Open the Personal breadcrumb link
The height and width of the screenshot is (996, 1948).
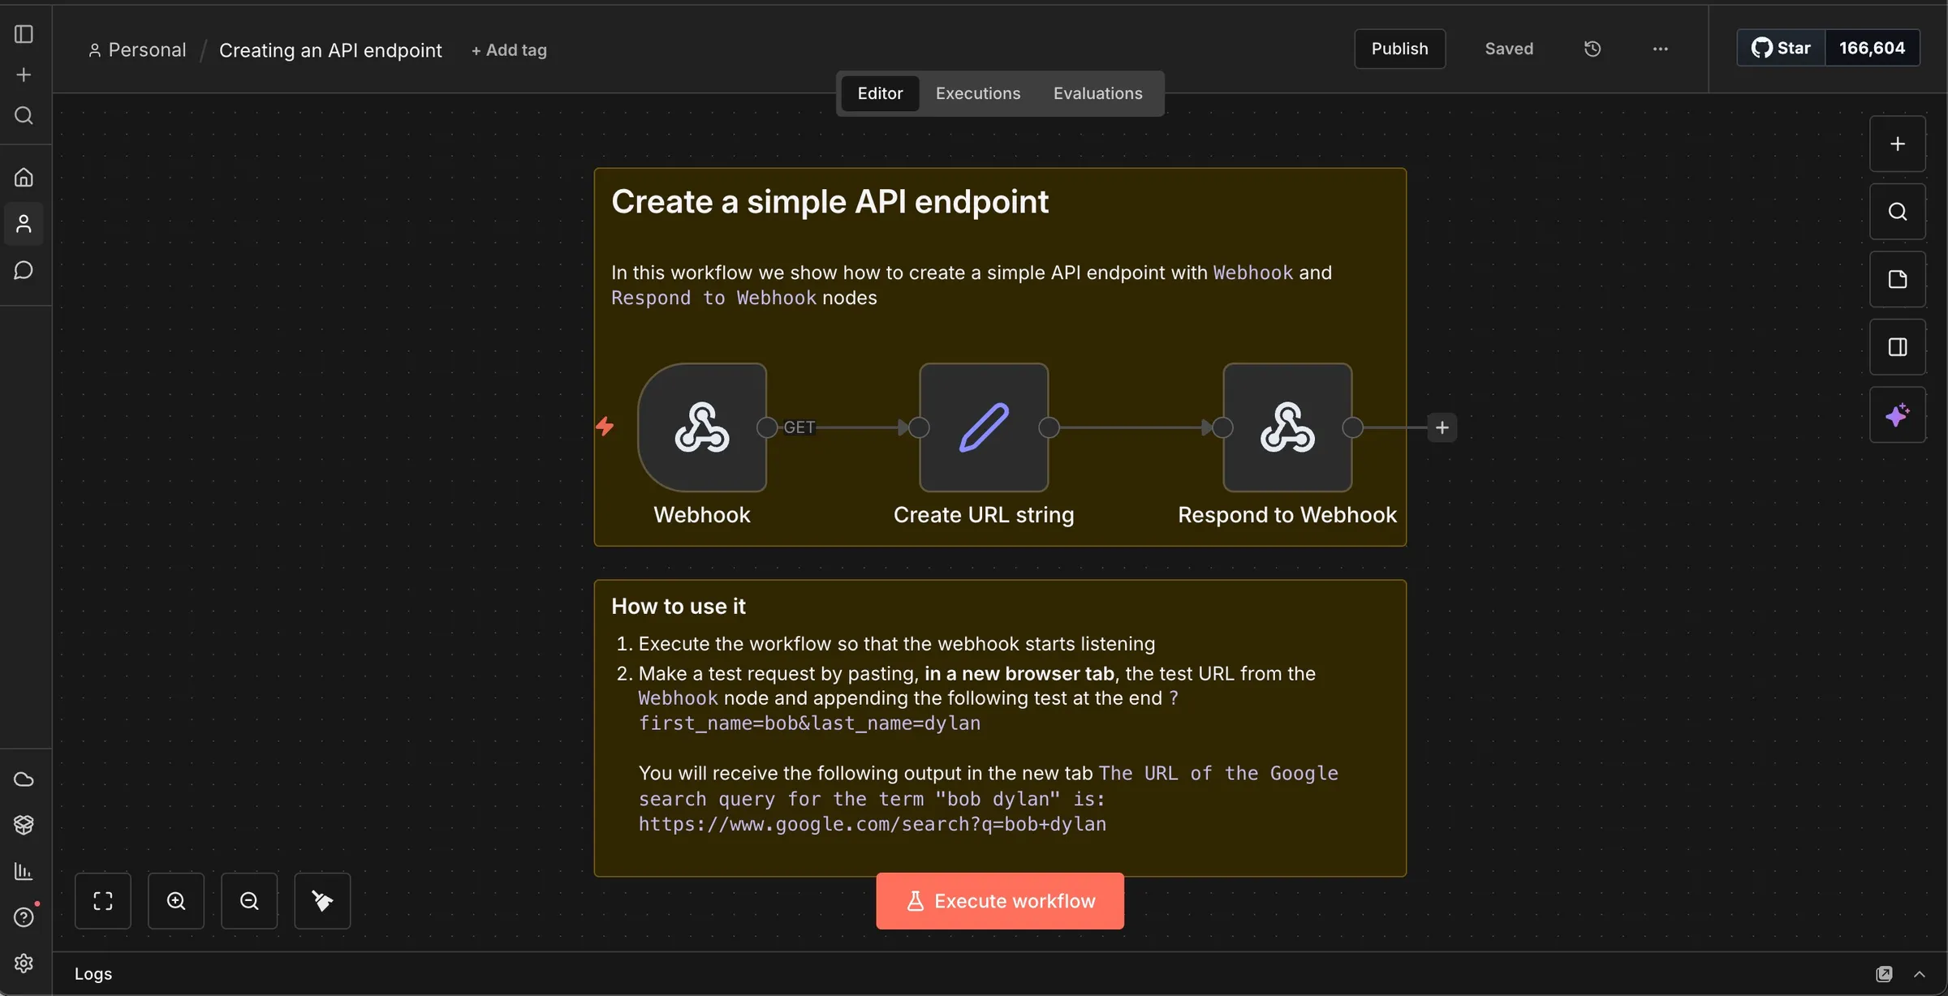coord(137,50)
